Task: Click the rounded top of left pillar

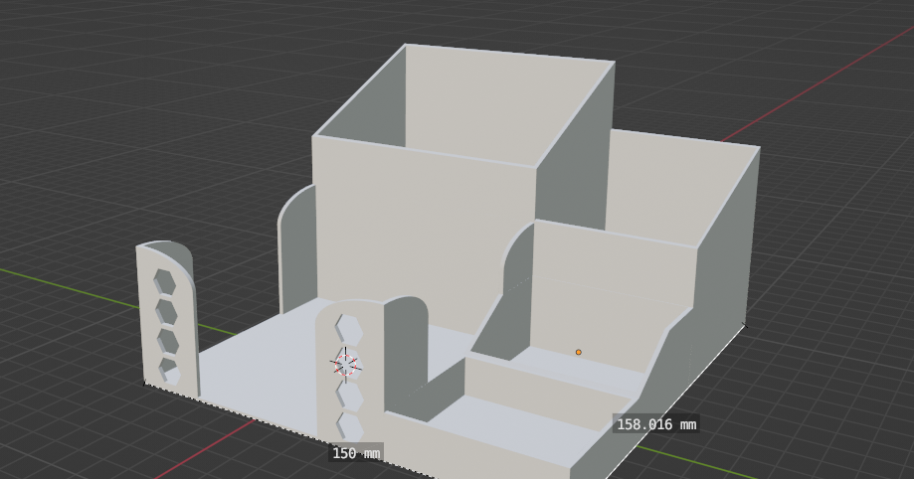Action: 164,245
